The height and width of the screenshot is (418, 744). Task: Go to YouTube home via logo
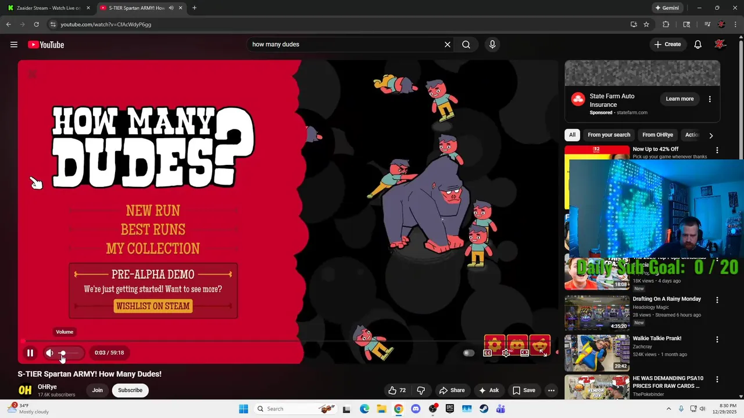[46, 45]
